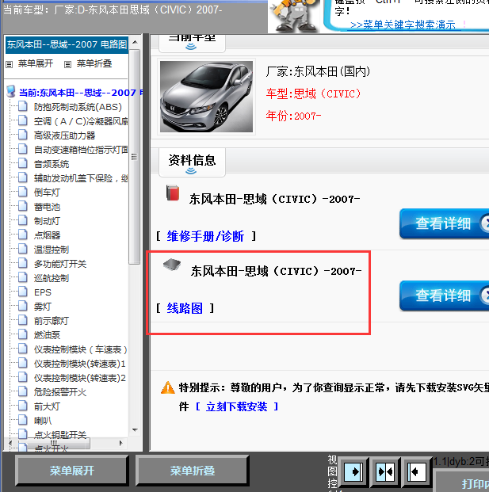
Task: Click horizontal scrollbar right arrow
Action: coord(120,443)
